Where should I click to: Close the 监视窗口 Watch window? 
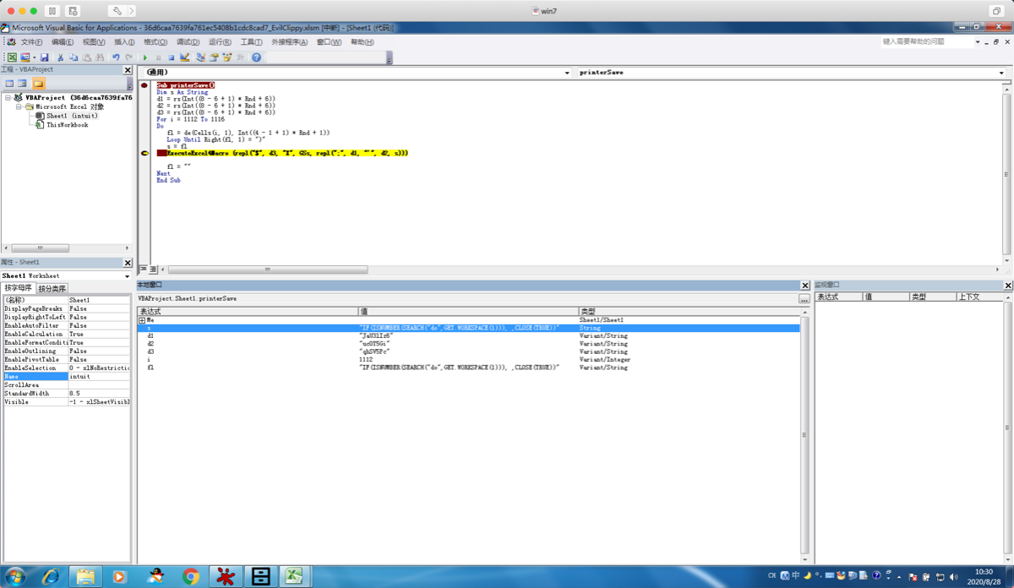[x=1007, y=286]
